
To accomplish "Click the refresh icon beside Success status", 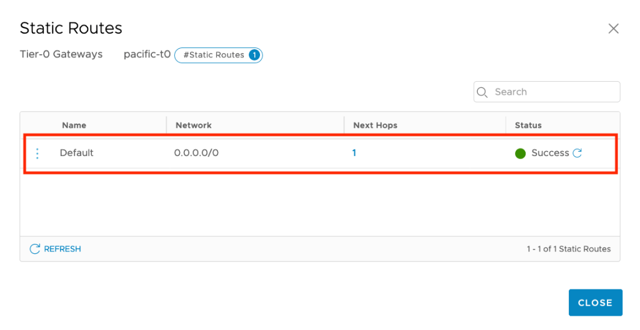I will pyautogui.click(x=577, y=153).
